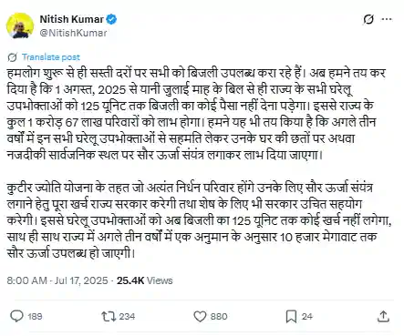Click Nitish Kumar's profile avatar
Screen dimensions: 404x336
coord(20,25)
